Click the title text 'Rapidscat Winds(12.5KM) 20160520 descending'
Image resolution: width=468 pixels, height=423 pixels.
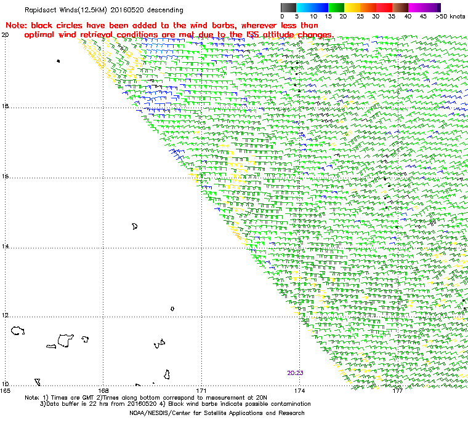(x=104, y=10)
